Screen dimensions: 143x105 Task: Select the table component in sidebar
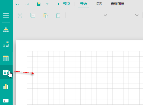coord(6,58)
